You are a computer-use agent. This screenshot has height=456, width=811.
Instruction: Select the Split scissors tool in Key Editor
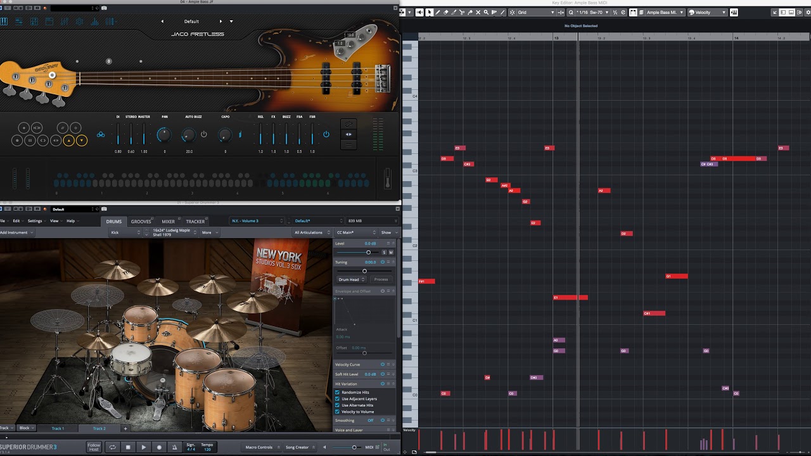tap(462, 12)
